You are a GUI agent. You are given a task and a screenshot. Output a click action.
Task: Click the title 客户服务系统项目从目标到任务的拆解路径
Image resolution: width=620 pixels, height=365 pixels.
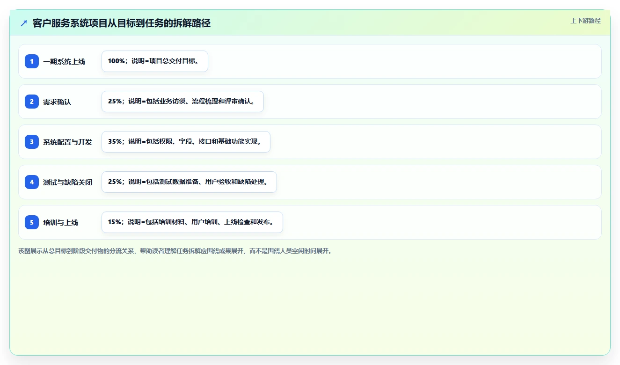click(122, 23)
